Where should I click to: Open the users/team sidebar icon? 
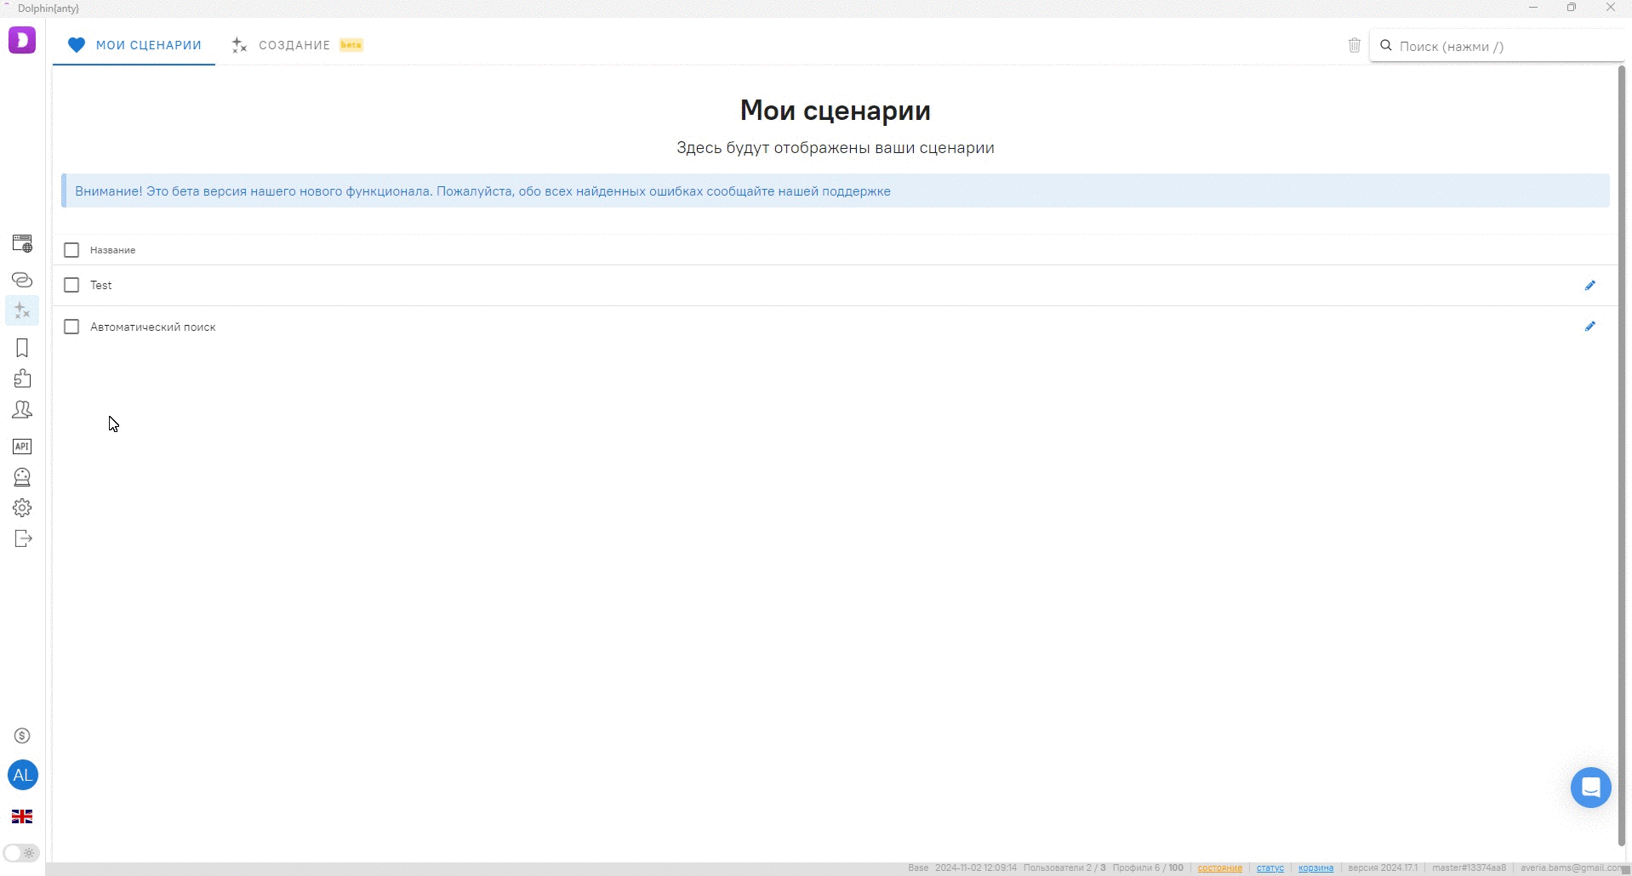tap(22, 410)
